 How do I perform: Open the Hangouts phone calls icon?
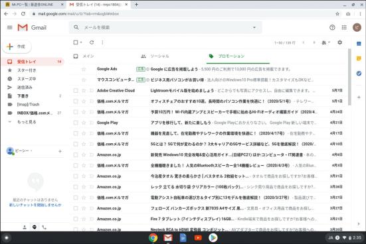coord(45,227)
